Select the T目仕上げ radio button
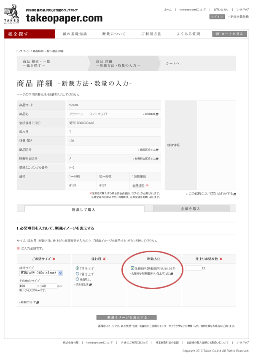This screenshot has width=253, height=357. tap(77, 268)
